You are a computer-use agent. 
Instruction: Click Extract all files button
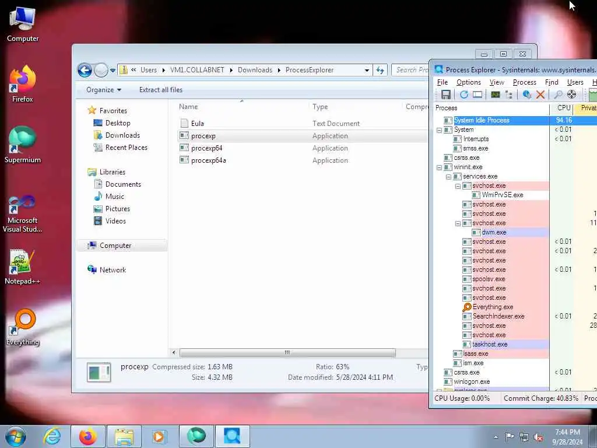pyautogui.click(x=161, y=90)
